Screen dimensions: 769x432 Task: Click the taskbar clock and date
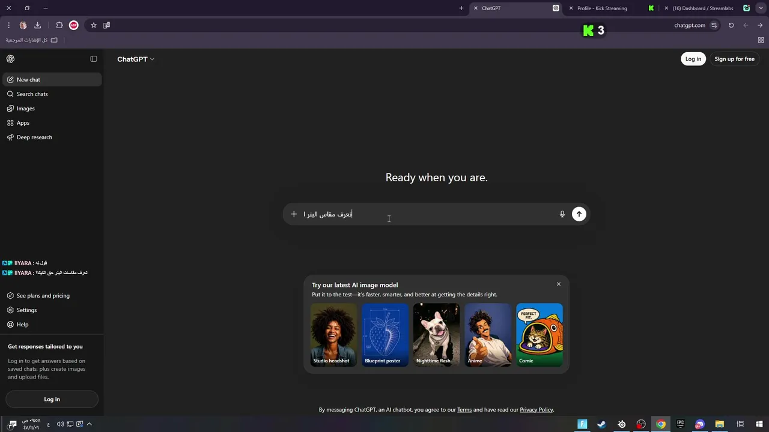click(x=31, y=424)
